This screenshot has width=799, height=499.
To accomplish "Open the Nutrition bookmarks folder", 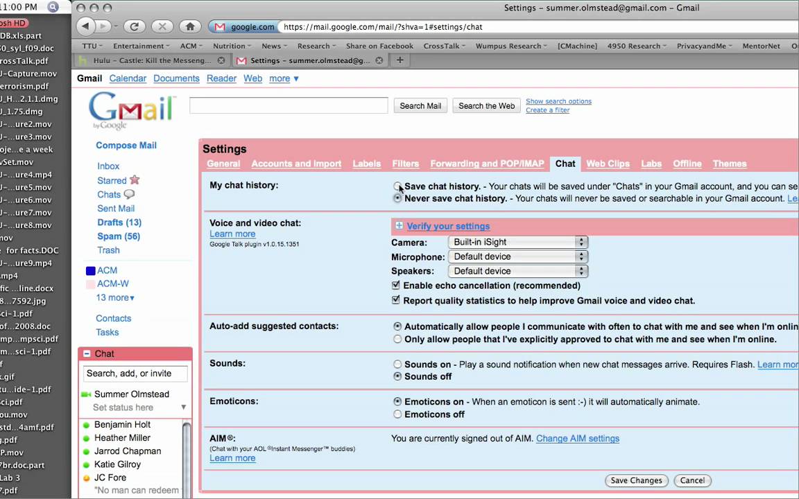I will point(232,46).
